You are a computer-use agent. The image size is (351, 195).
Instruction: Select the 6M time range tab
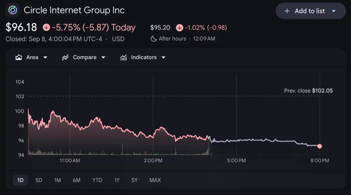(76, 180)
